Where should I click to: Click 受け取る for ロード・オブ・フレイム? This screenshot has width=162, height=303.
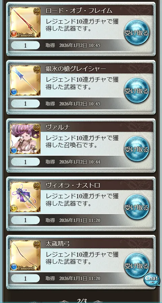(136, 32)
